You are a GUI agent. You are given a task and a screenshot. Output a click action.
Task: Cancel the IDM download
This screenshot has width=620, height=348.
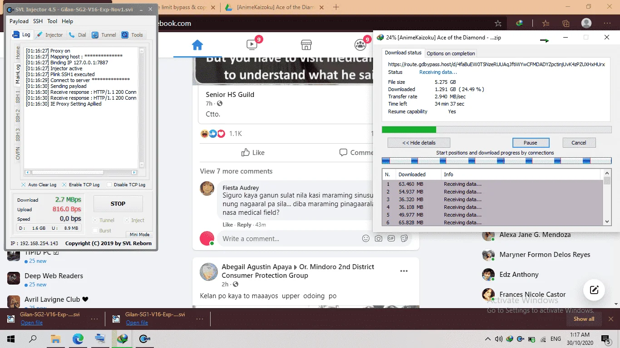click(x=579, y=143)
